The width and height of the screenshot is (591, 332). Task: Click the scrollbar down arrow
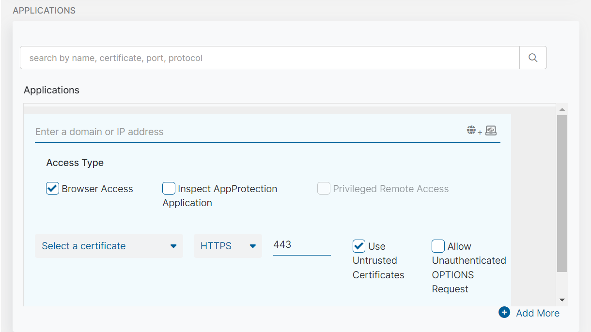563,299
